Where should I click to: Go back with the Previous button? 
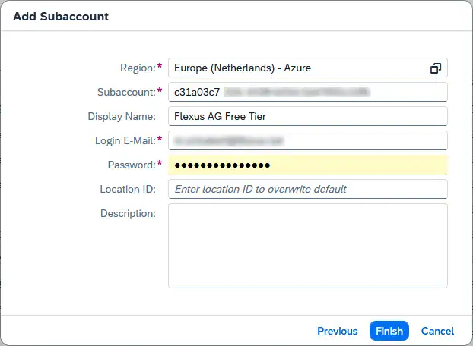pos(337,331)
